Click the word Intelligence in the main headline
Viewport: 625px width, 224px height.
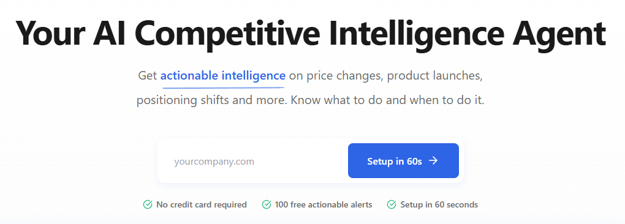(417, 33)
